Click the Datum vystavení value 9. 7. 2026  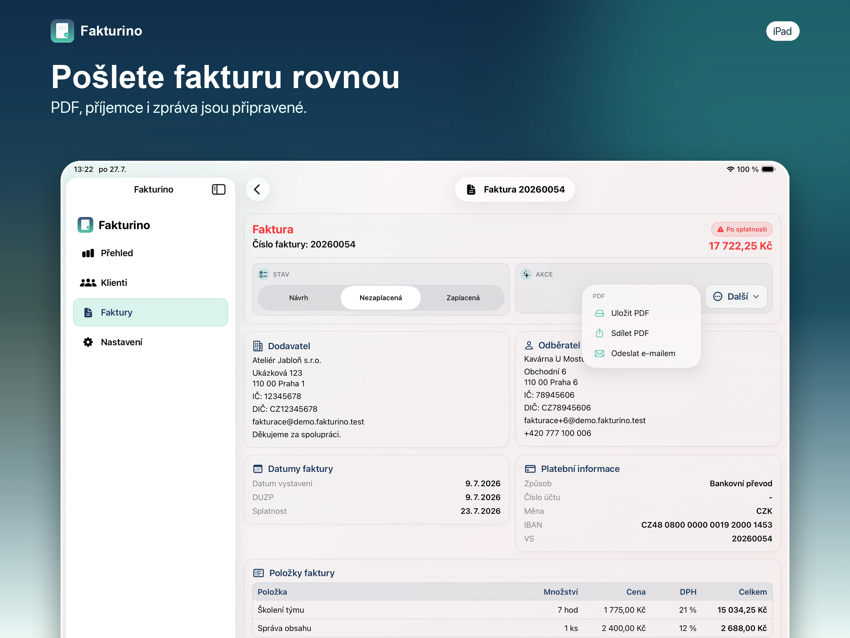483,483
